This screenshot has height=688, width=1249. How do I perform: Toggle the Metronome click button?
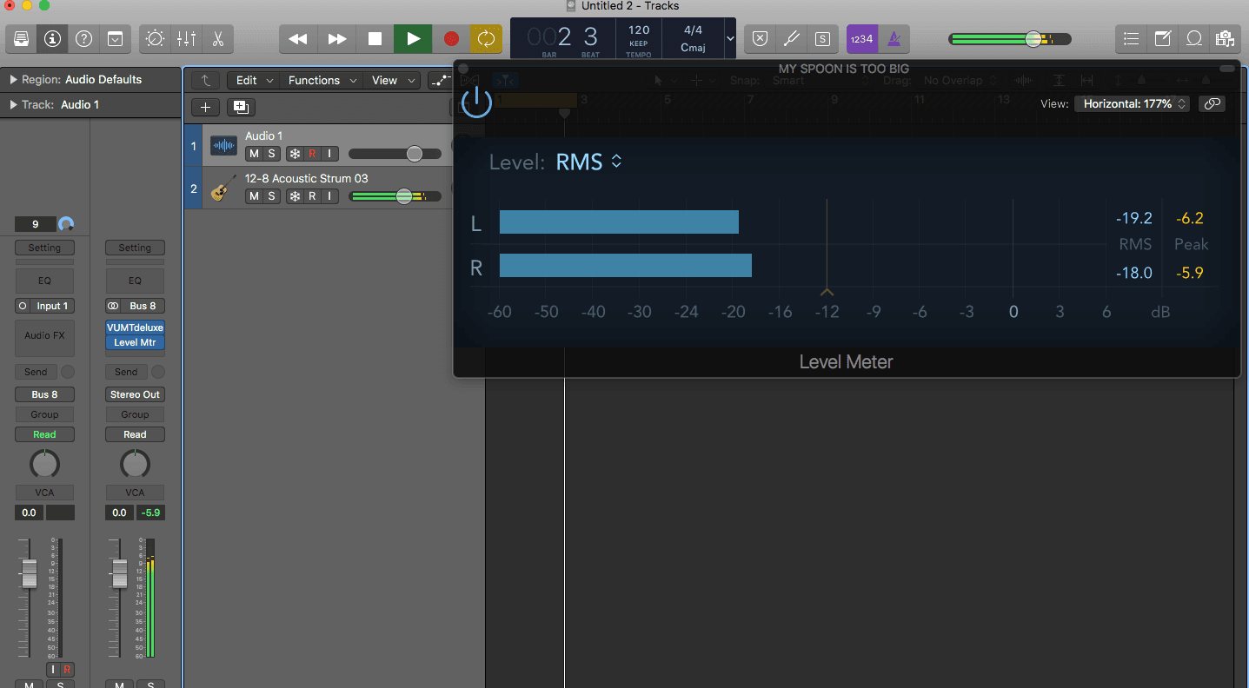pos(894,38)
